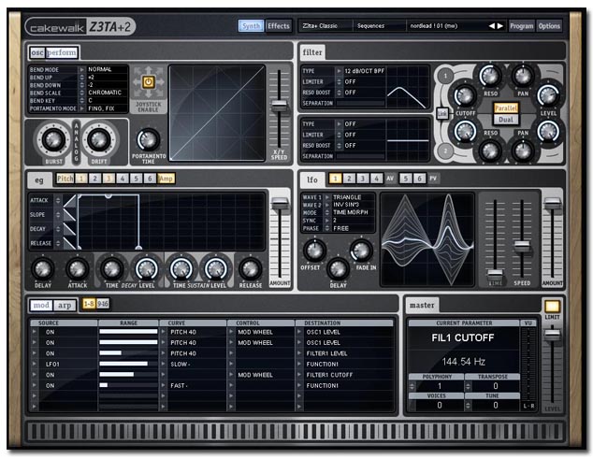The width and height of the screenshot is (593, 459).
Task: Open curve dropdown for SLOW- row
Action: pyautogui.click(x=164, y=364)
